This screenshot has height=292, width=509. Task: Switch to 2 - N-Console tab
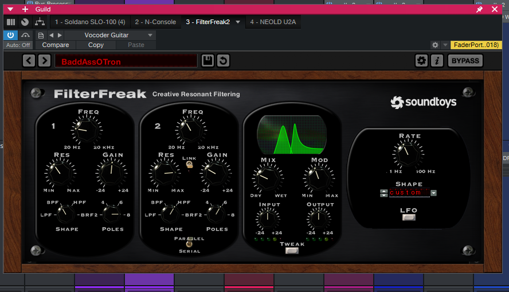[155, 22]
